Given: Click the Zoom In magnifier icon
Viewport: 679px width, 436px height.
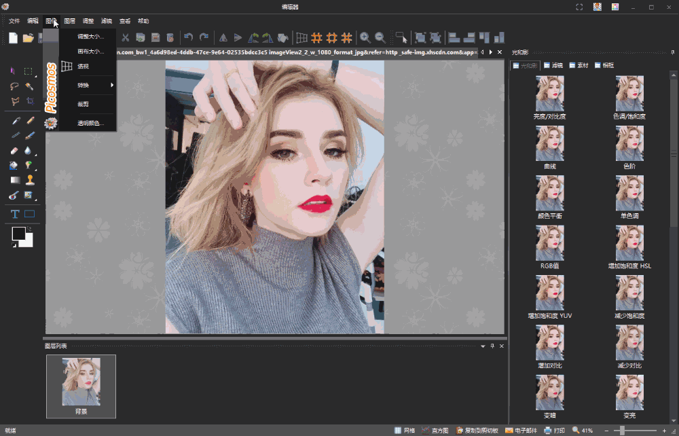Looking at the screenshot, I should [x=365, y=38].
